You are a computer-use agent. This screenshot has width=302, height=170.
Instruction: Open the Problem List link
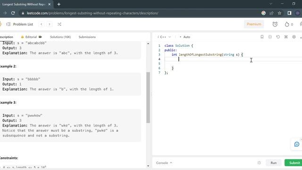tap(23, 24)
